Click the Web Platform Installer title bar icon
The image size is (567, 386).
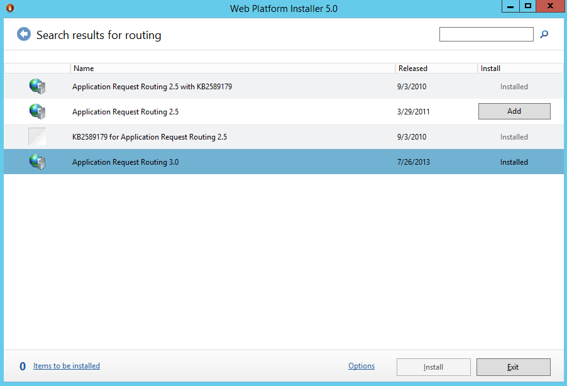point(10,8)
